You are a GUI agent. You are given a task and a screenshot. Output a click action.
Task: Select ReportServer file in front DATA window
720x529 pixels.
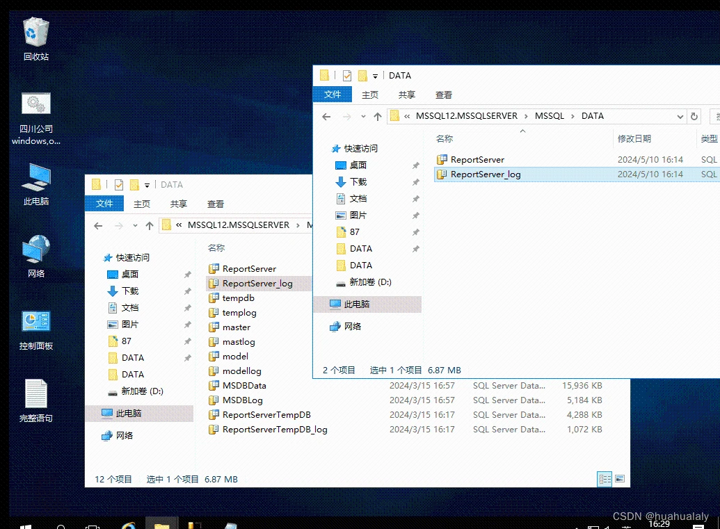click(x=477, y=160)
